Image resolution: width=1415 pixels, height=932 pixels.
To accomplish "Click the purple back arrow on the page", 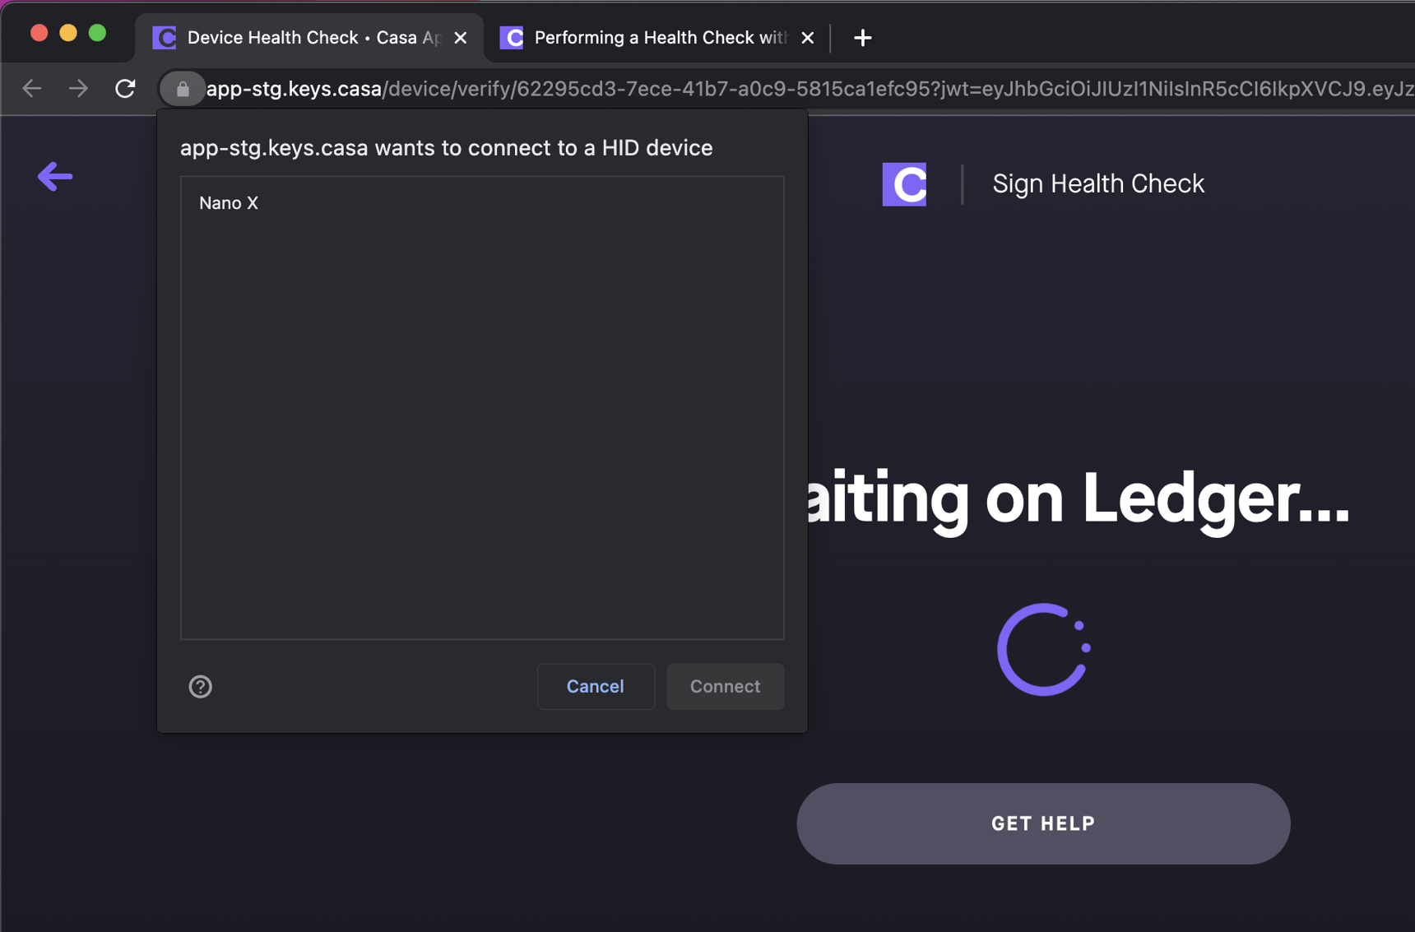I will (54, 176).
